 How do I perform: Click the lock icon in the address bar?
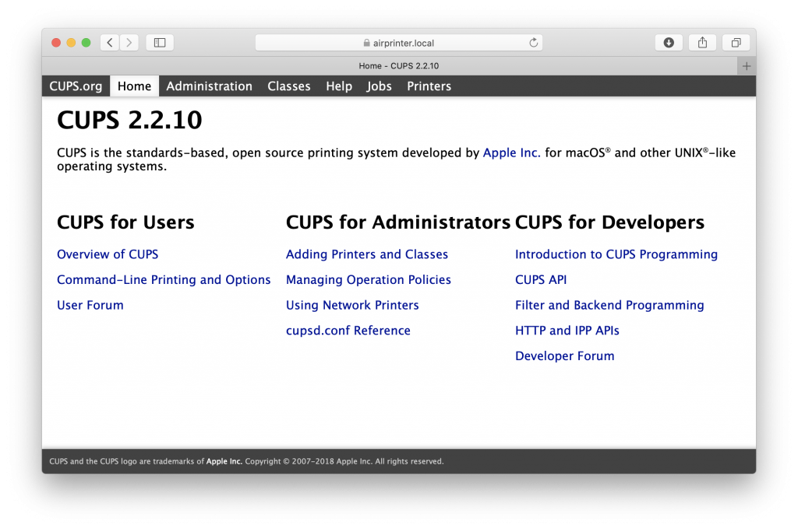366,44
